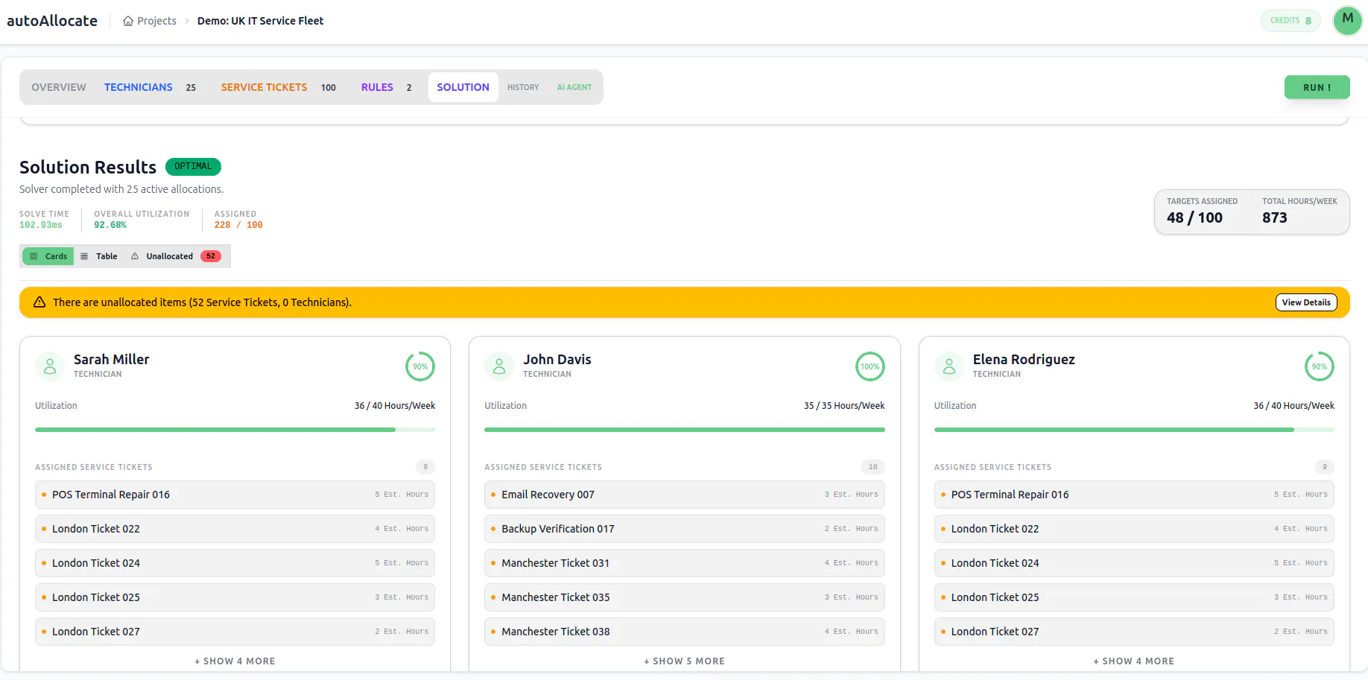This screenshot has width=1368, height=680.
Task: Select Email Recovery 007 ticket
Action: click(684, 495)
